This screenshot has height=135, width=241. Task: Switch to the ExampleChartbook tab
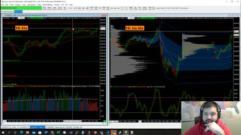coord(8,12)
